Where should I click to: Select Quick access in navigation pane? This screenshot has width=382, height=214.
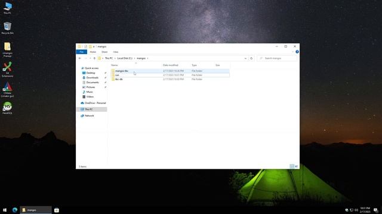(x=91, y=68)
